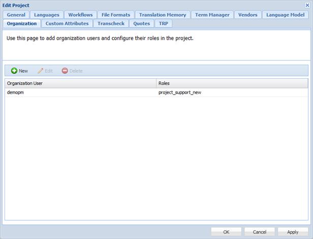Open the Custom Attributes tab
Image resolution: width=313 pixels, height=239 pixels.
[x=67, y=23]
